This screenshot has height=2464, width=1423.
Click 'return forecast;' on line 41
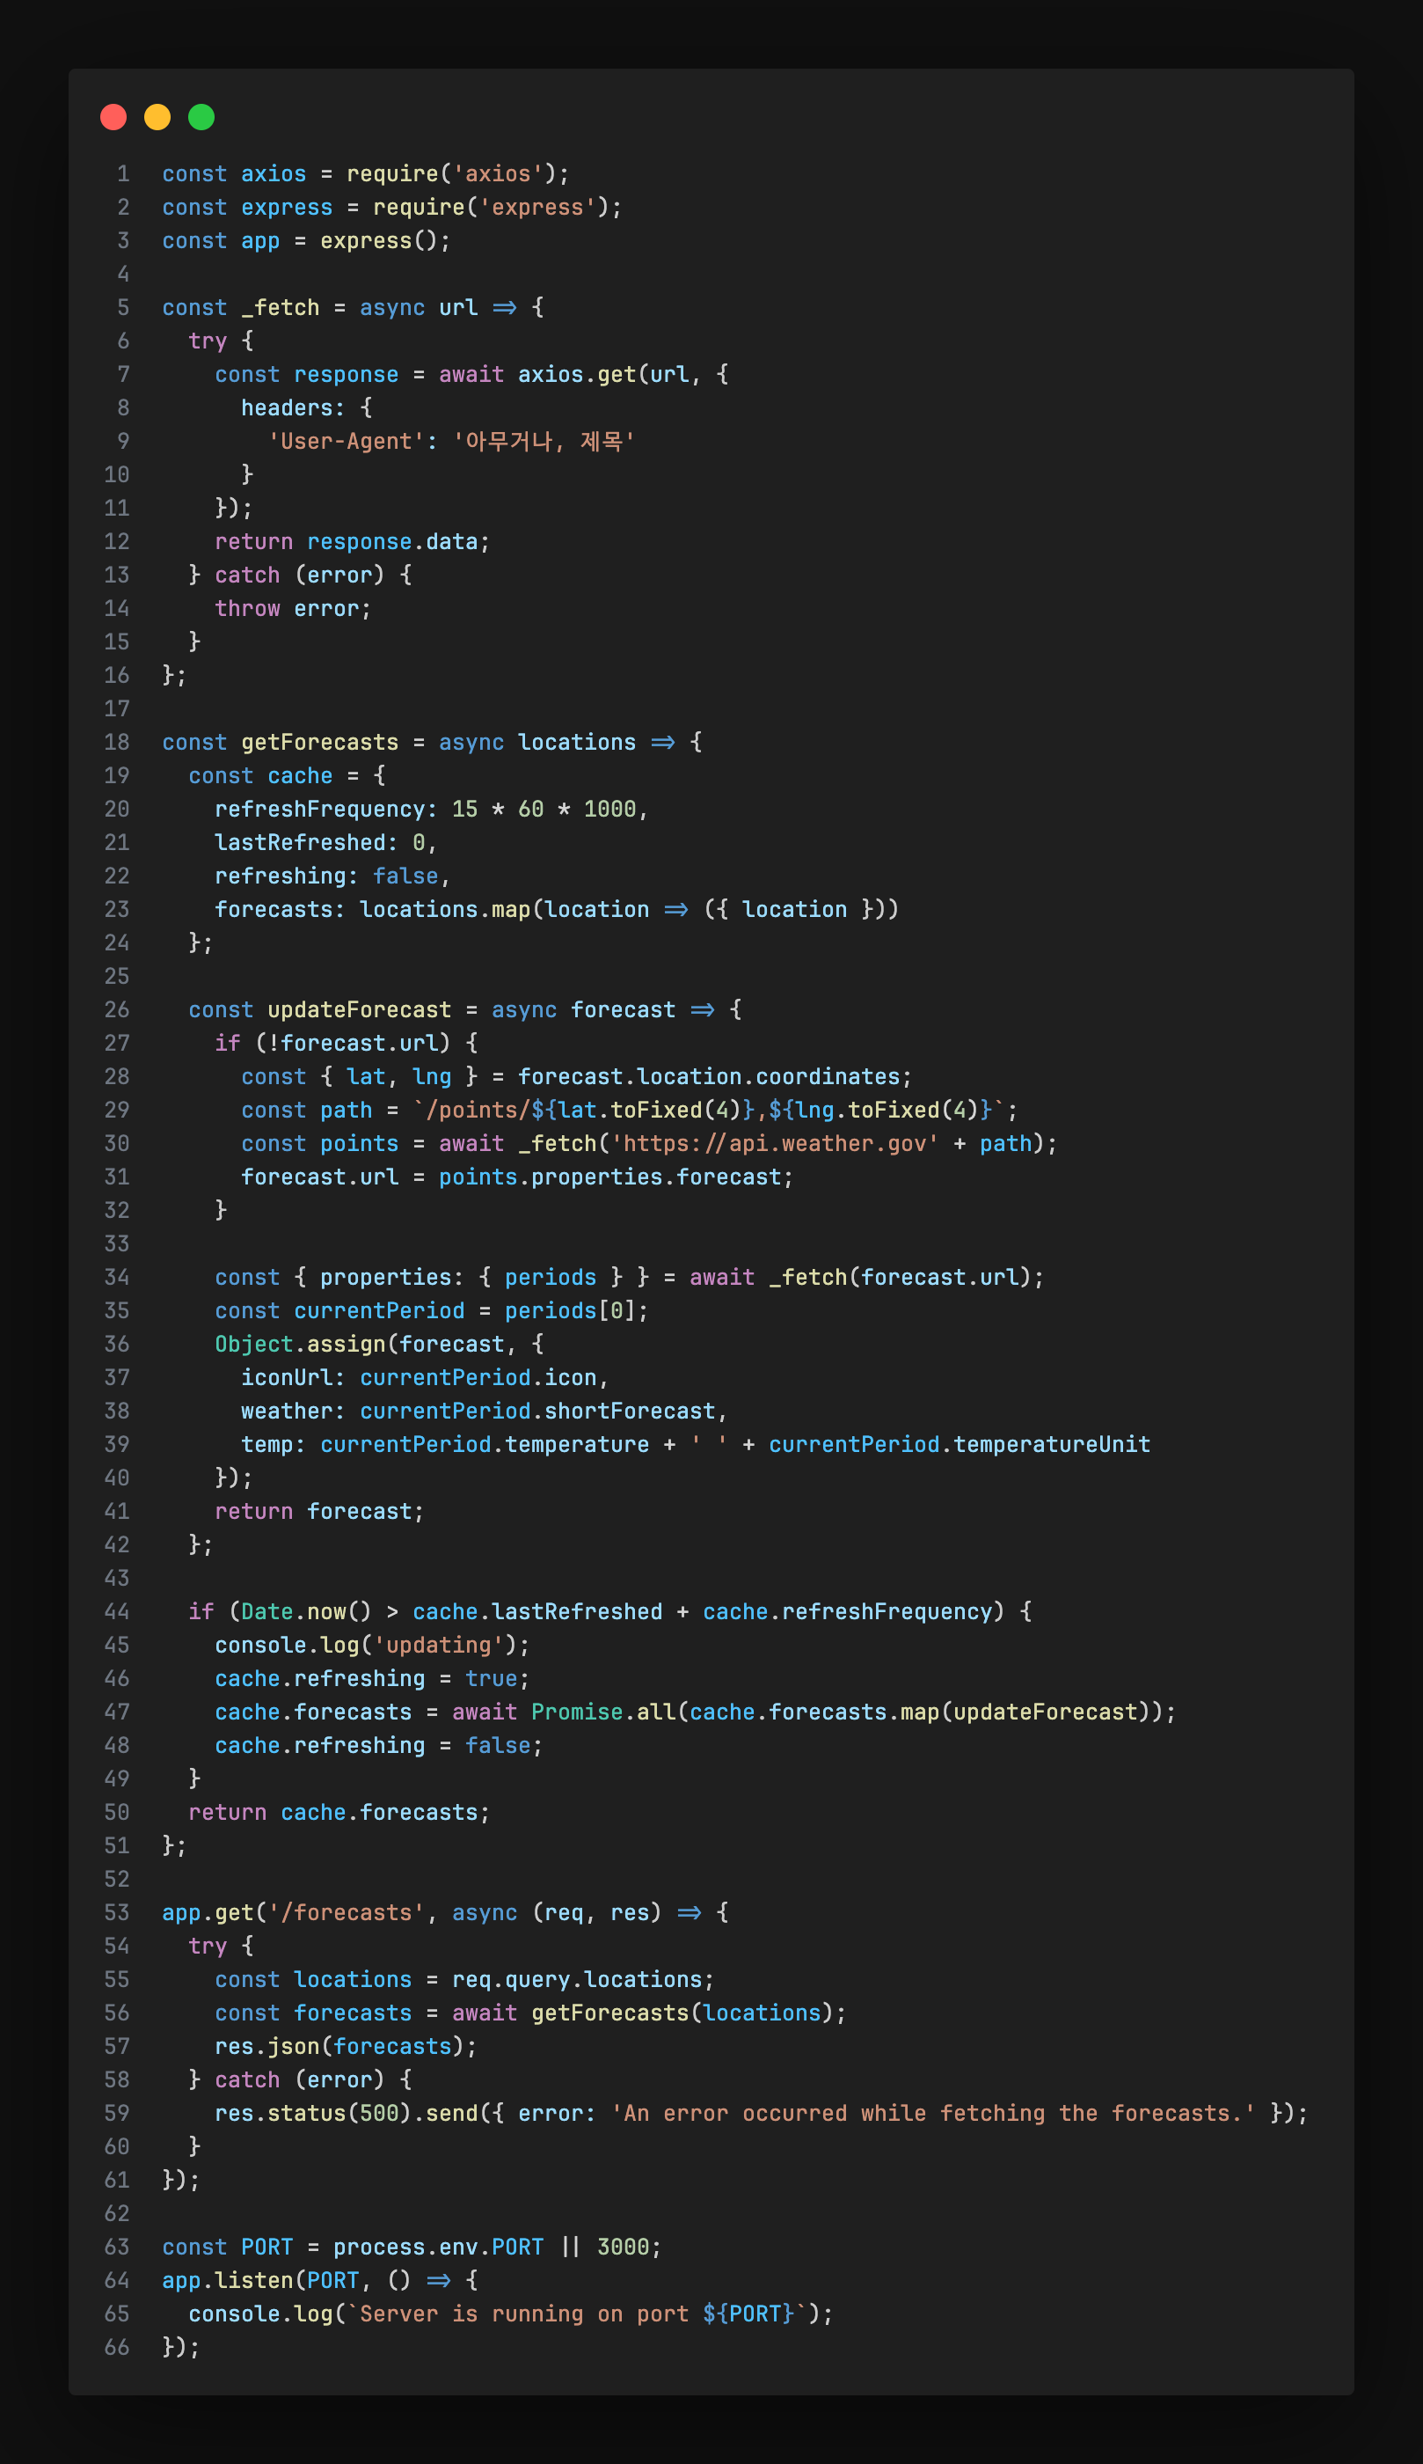(x=319, y=1512)
